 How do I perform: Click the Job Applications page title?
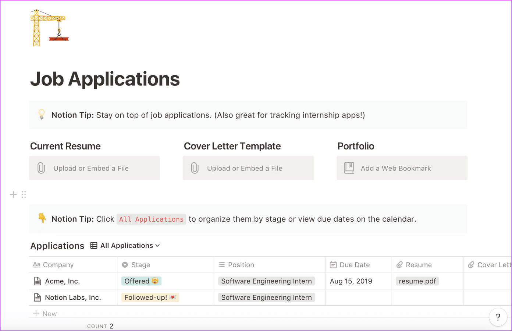pos(105,79)
